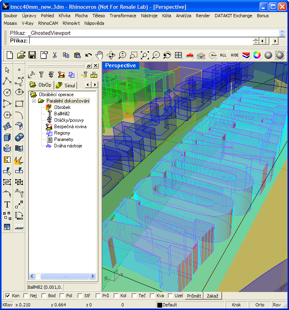The width and height of the screenshot is (289, 310).
Task: Click the Undo arrow in toolbar
Action: coord(88,55)
